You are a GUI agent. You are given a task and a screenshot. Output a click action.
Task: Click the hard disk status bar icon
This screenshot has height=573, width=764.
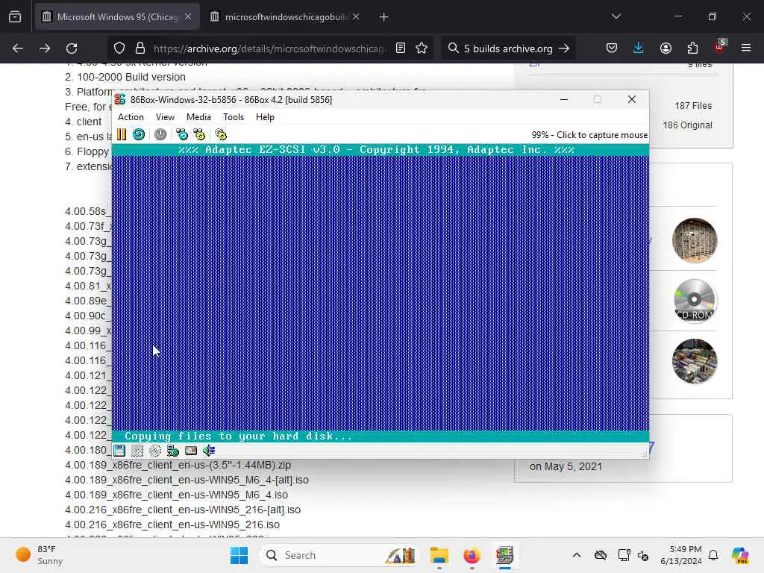click(191, 451)
